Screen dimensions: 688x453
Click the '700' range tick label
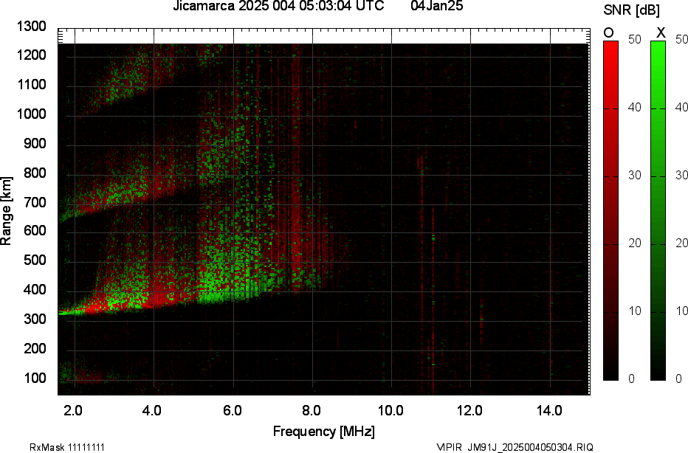tap(35, 202)
